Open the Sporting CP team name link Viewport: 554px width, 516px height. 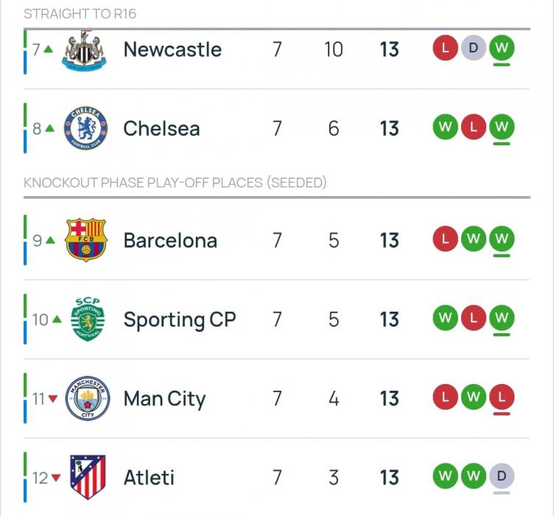179,320
